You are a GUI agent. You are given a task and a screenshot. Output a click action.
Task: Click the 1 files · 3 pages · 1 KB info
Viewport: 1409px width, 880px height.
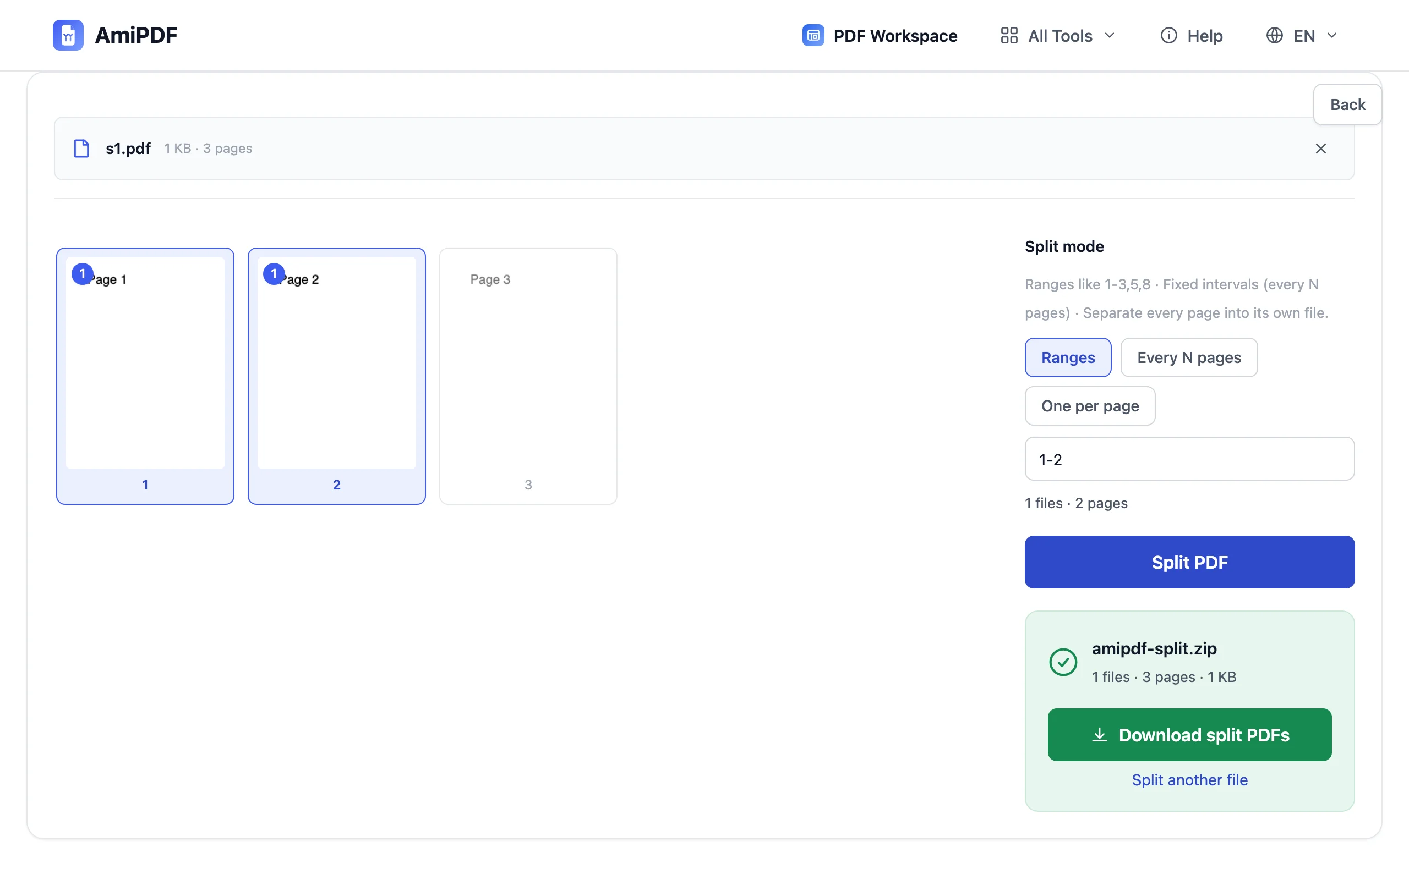[1164, 677]
